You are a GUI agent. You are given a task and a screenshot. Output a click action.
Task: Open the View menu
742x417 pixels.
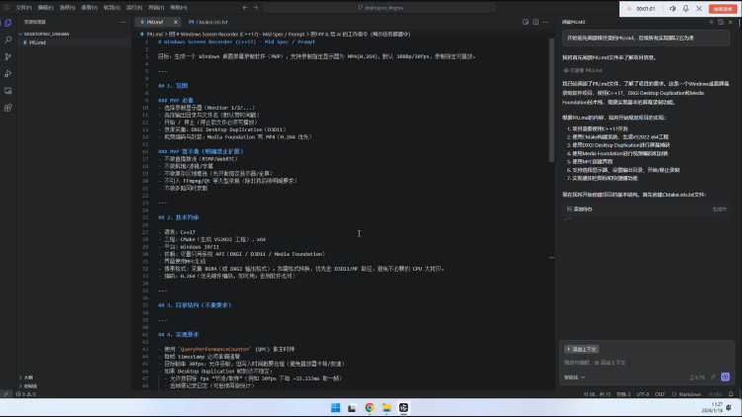[x=89, y=8]
